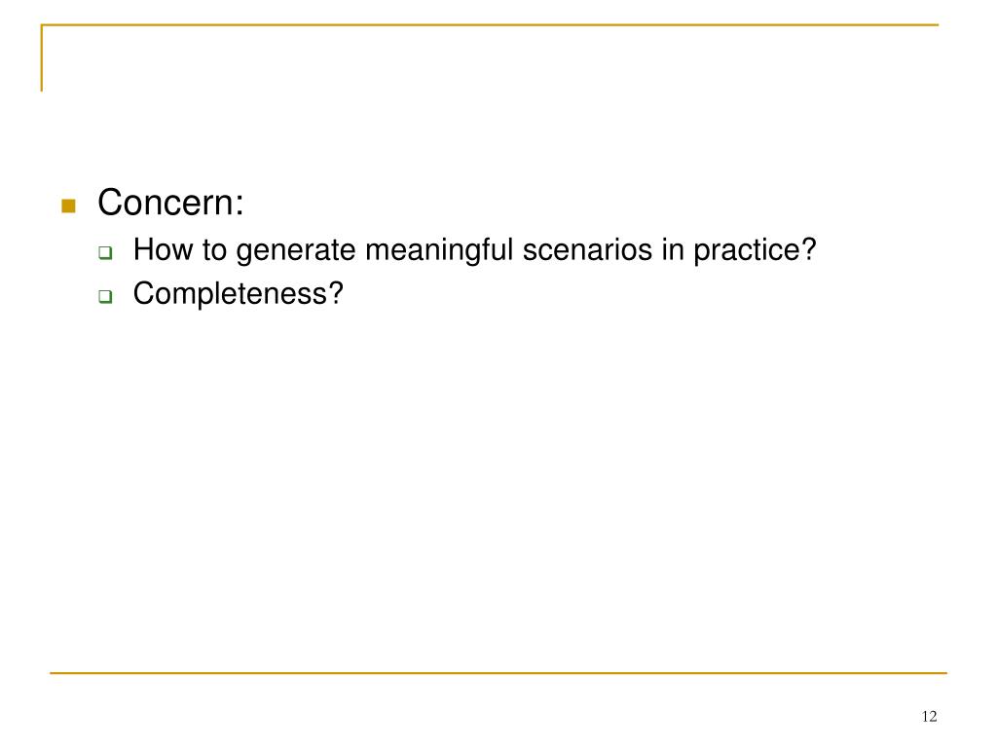Click the word 'scenarios' in the slide
The height and width of the screenshot is (748, 997).
(587, 249)
